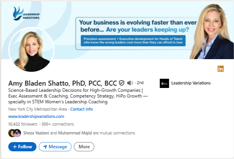Open the Contact info link
Viewport: 234px width, 159px height.
[x=81, y=109]
